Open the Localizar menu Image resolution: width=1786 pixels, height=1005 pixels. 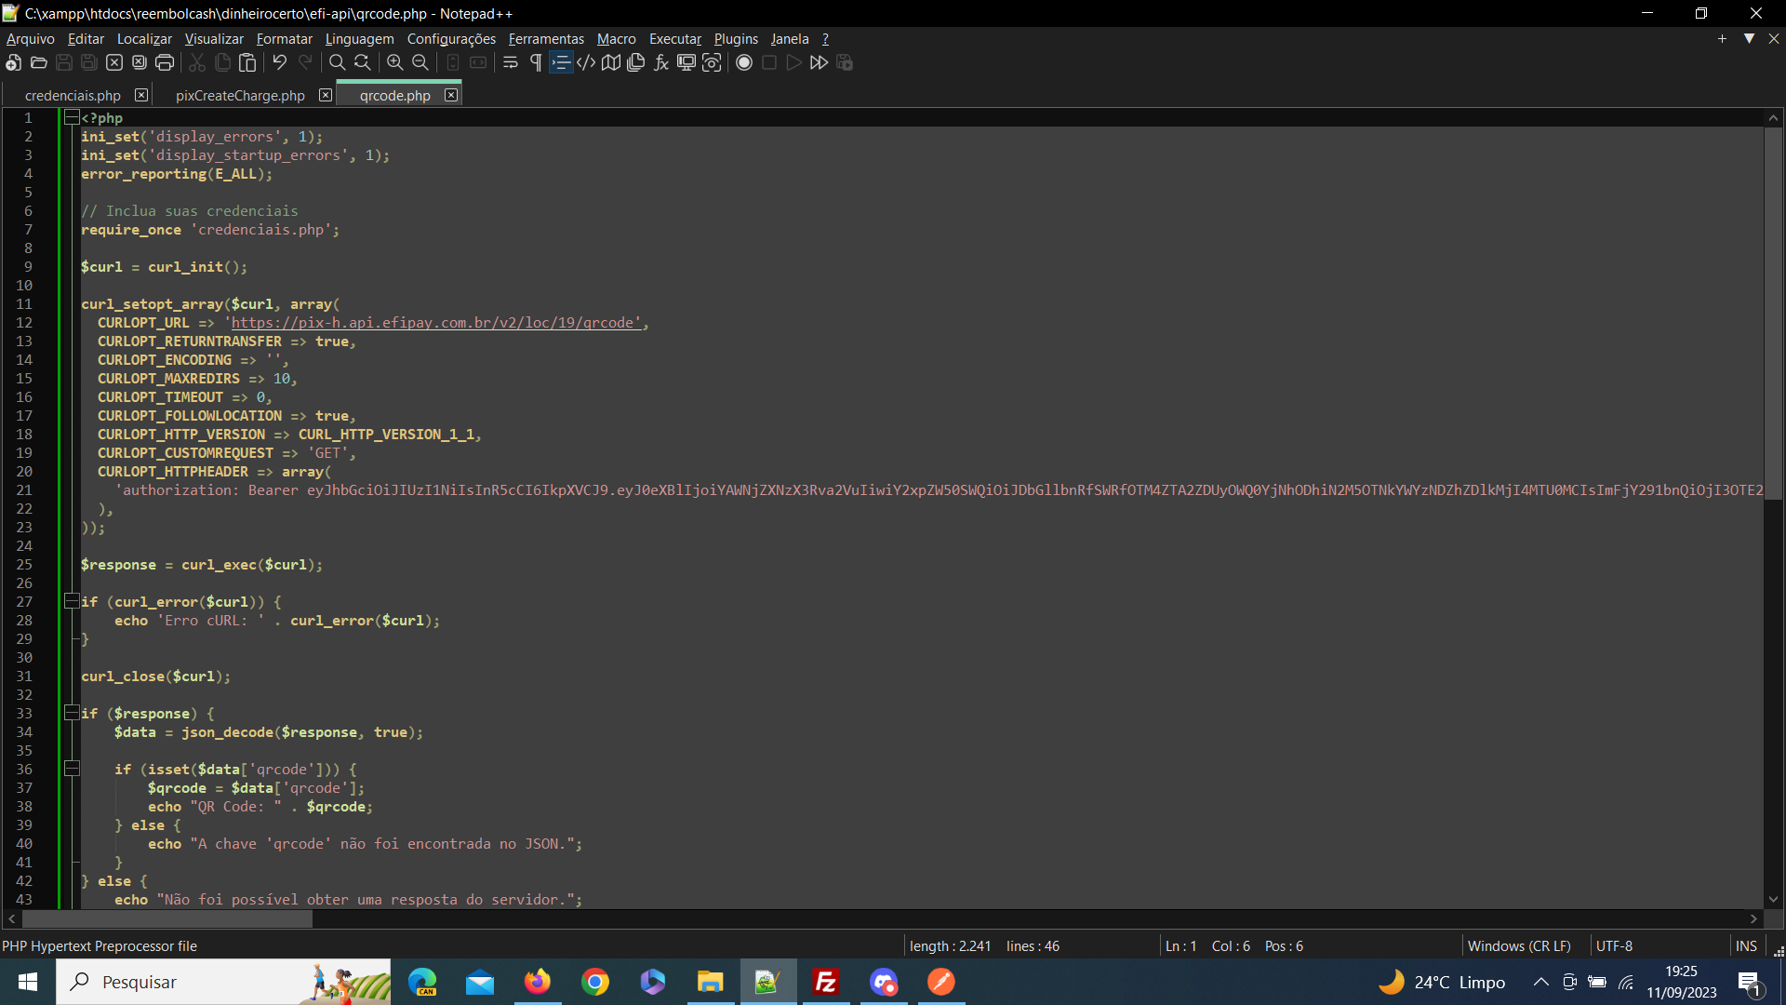coord(144,38)
